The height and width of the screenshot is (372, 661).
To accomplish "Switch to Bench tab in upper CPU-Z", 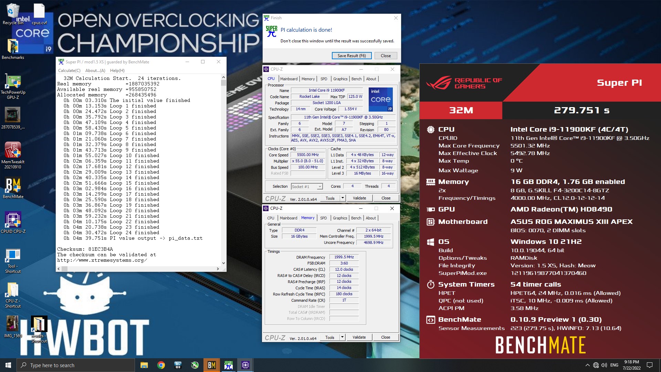I will pos(356,79).
